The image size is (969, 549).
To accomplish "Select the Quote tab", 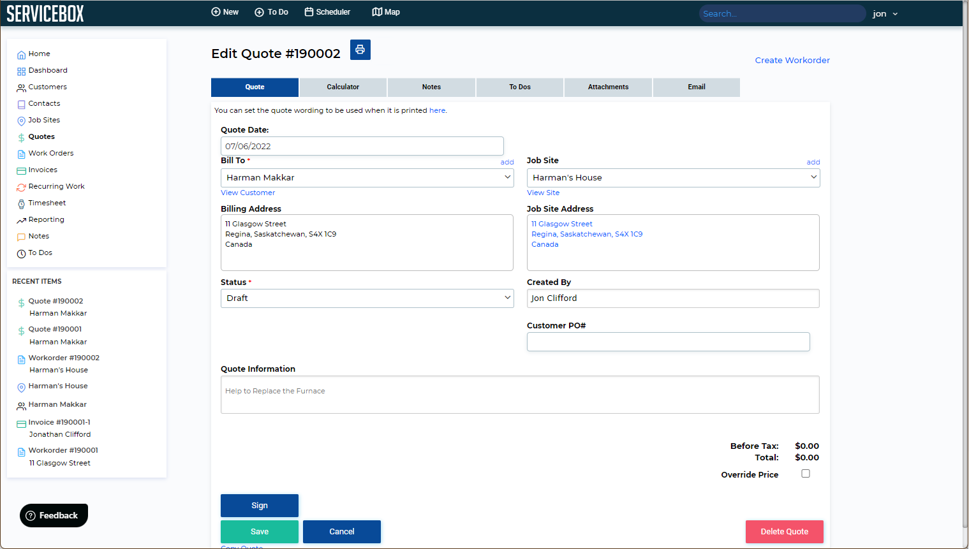I will click(x=255, y=87).
